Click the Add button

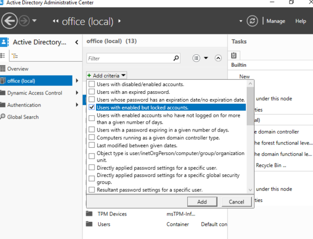[202, 201]
